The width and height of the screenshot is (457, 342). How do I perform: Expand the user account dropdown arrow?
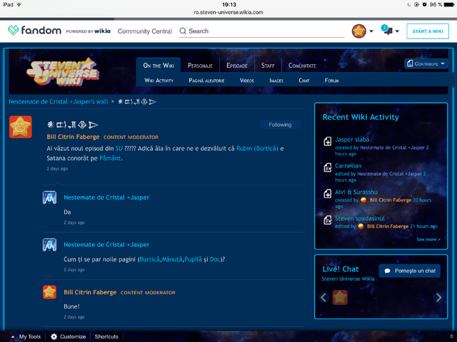pyautogui.click(x=371, y=31)
